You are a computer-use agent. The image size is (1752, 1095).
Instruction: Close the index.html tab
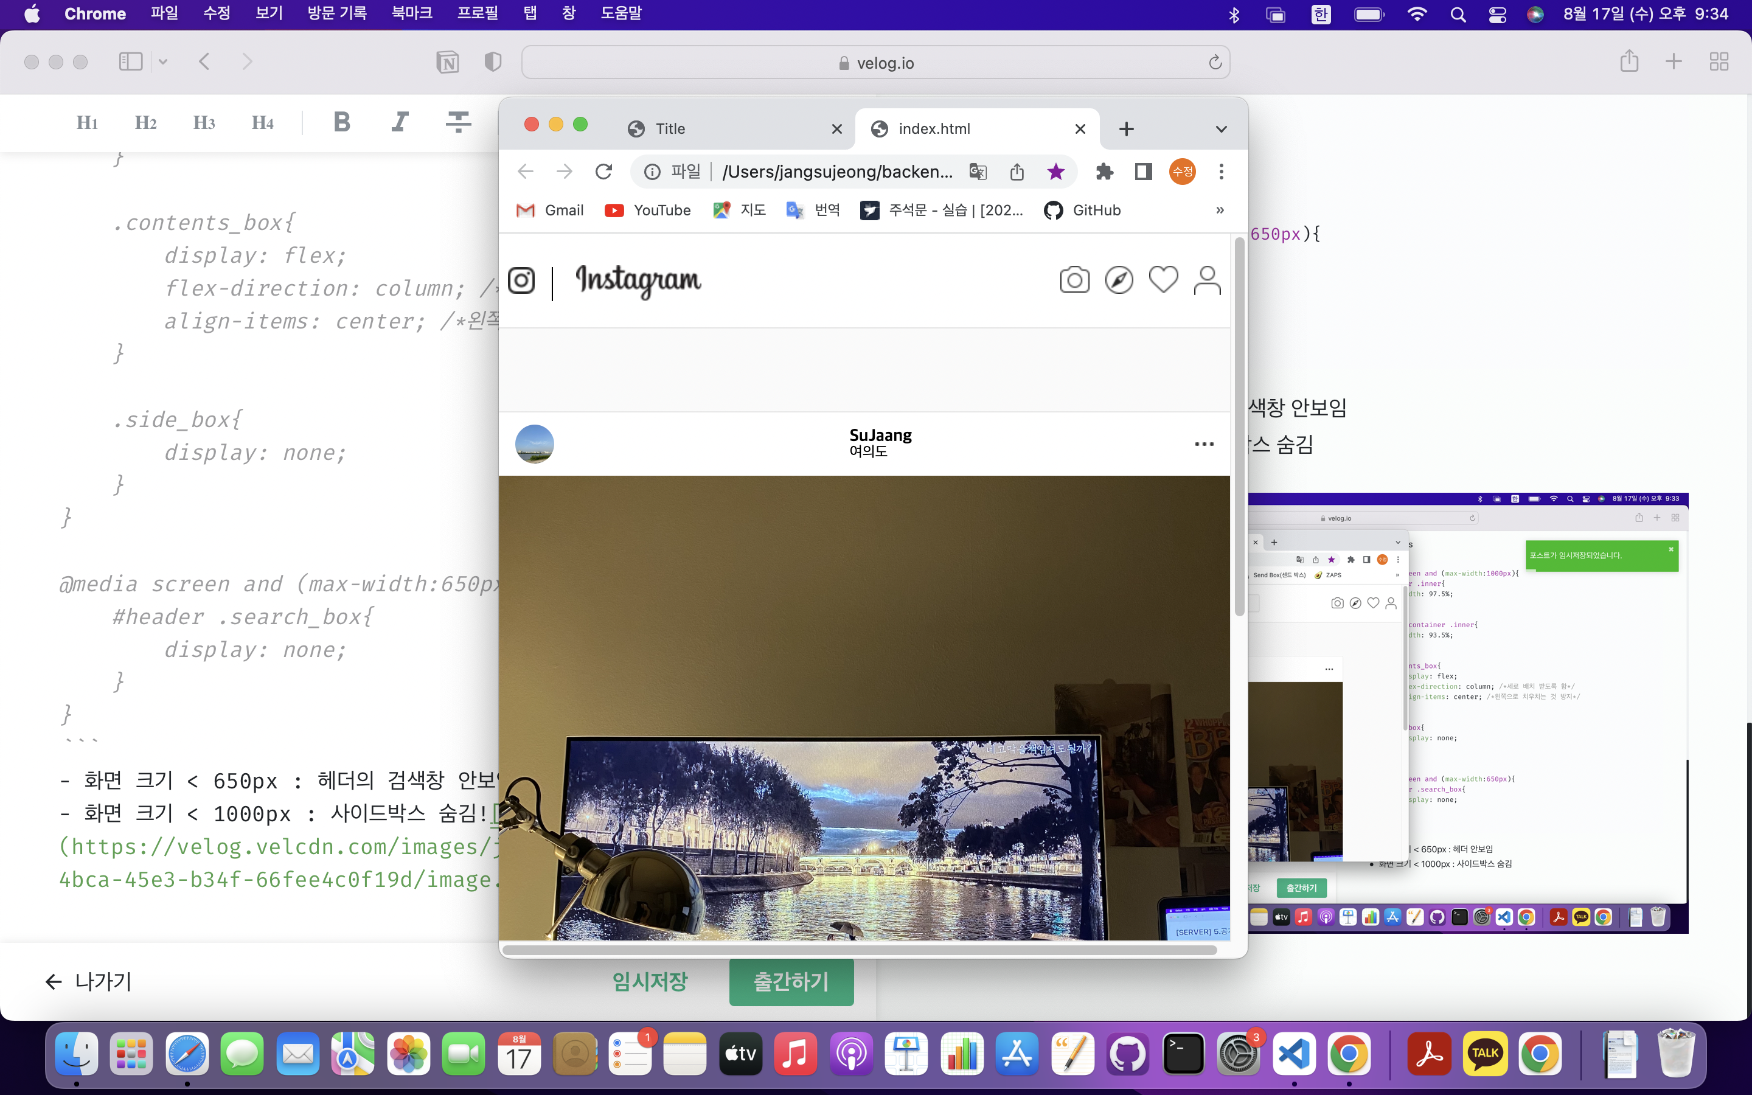[x=1080, y=129]
